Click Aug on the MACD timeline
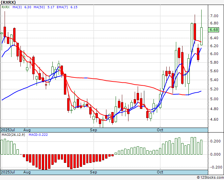The width and height of the screenshot is (224, 180). click(27, 172)
